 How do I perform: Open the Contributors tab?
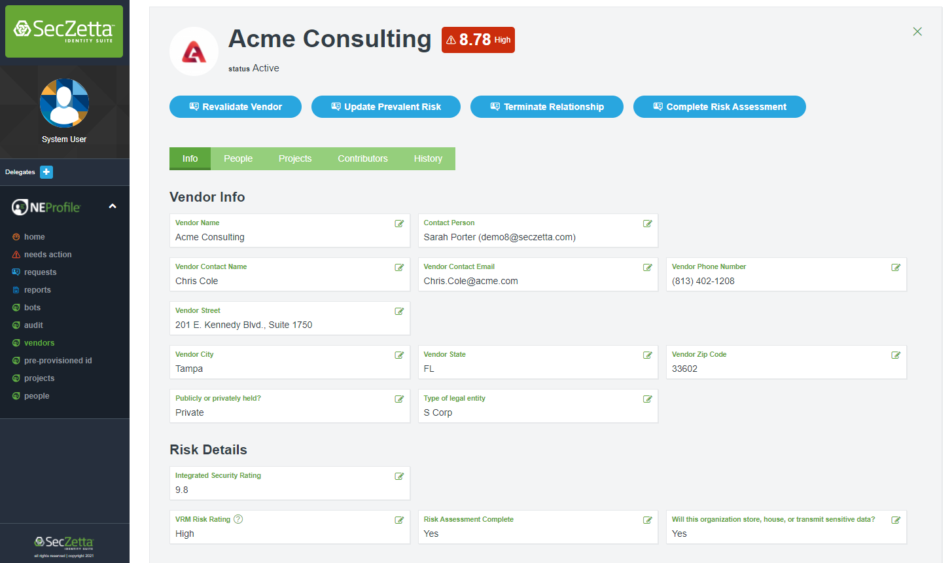[362, 158]
